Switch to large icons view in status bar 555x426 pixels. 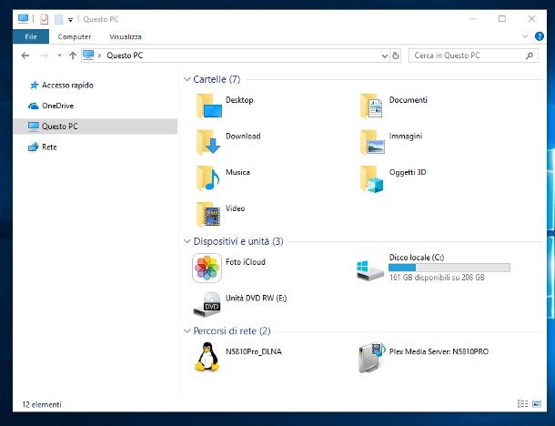(x=537, y=403)
